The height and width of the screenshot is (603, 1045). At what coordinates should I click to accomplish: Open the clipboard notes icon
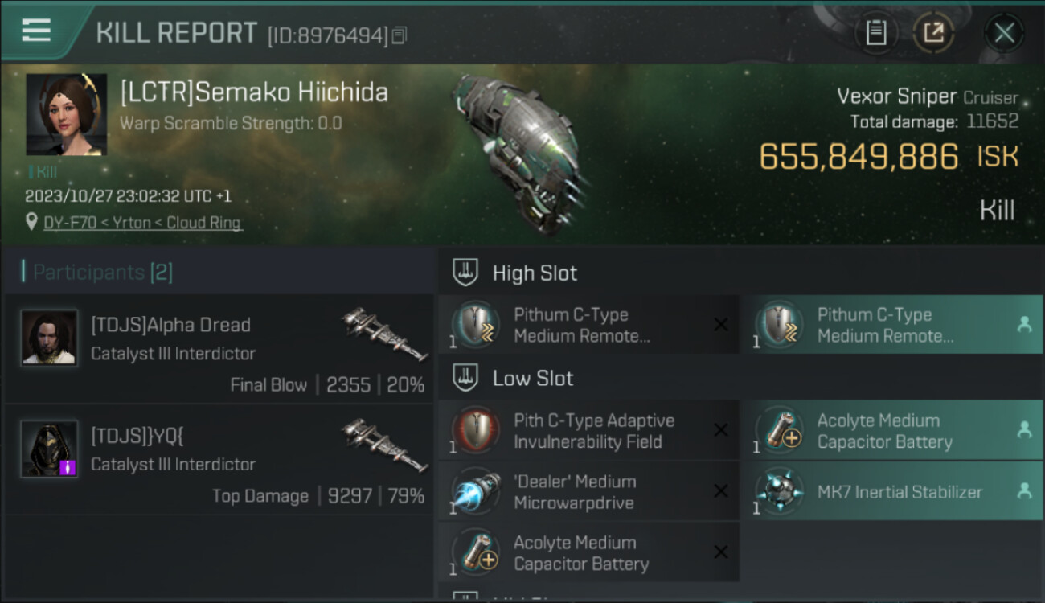click(x=876, y=33)
